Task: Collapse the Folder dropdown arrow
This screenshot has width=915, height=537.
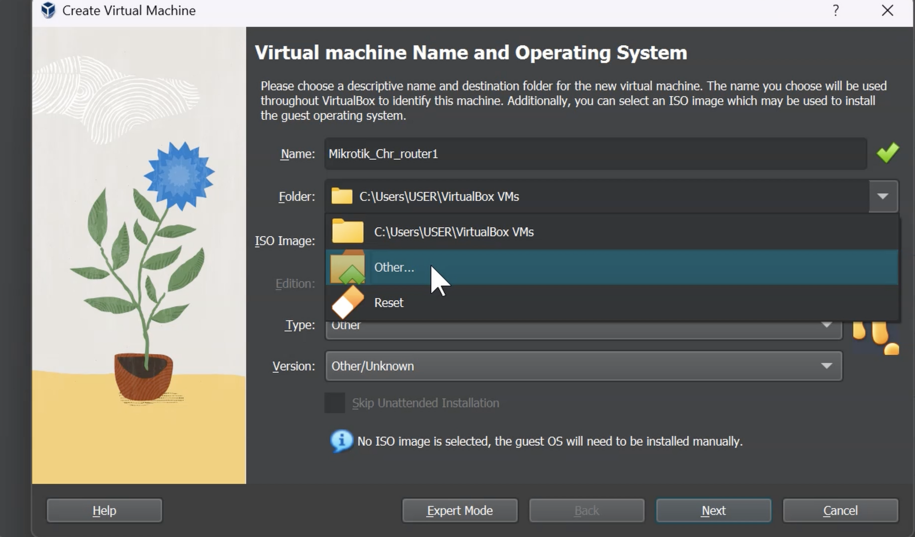Action: point(882,196)
